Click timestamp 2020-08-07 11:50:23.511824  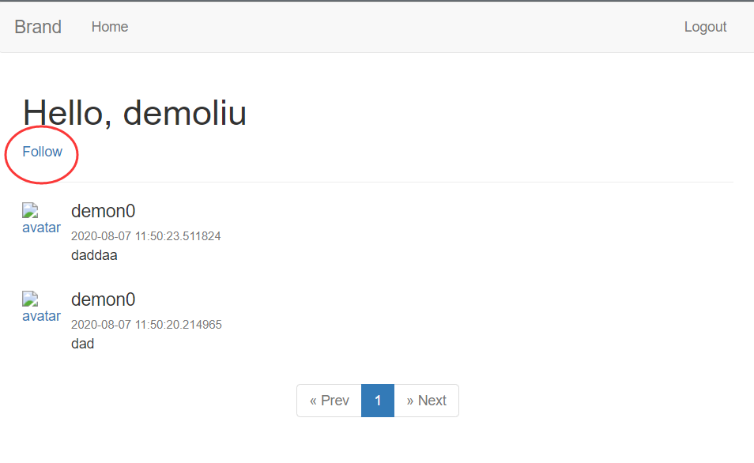(145, 236)
